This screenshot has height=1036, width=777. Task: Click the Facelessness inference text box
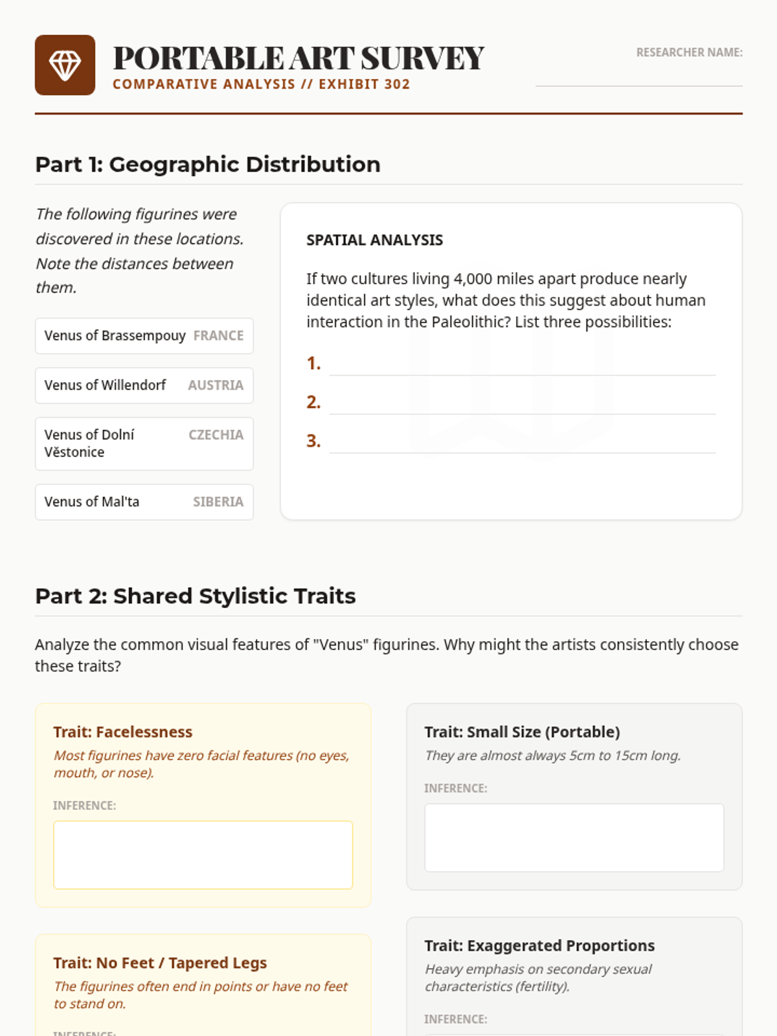(203, 855)
